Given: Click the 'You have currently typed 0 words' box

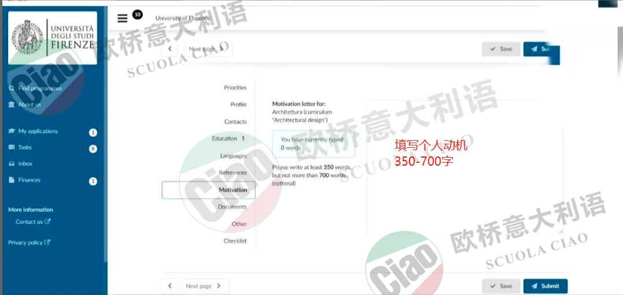Looking at the screenshot, I should pyautogui.click(x=314, y=144).
